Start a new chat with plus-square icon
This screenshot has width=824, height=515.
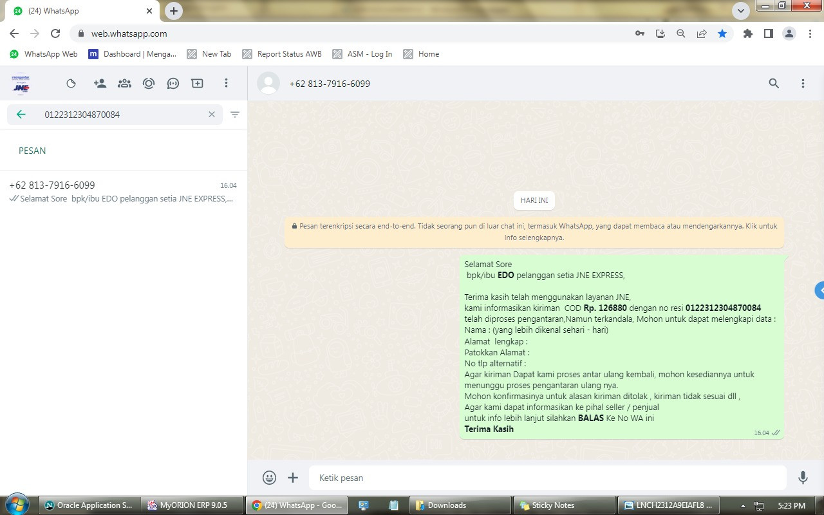[198, 84]
